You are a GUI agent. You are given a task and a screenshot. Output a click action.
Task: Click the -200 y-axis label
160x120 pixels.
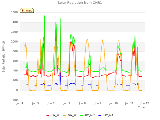[15, 100]
